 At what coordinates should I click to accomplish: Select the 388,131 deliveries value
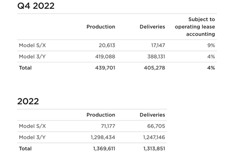156,57
